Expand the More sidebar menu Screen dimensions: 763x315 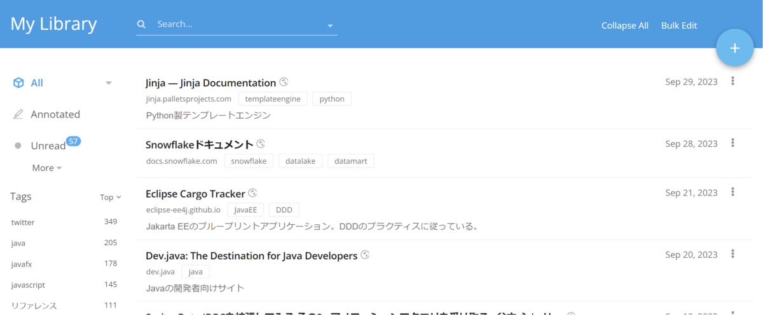tap(46, 168)
